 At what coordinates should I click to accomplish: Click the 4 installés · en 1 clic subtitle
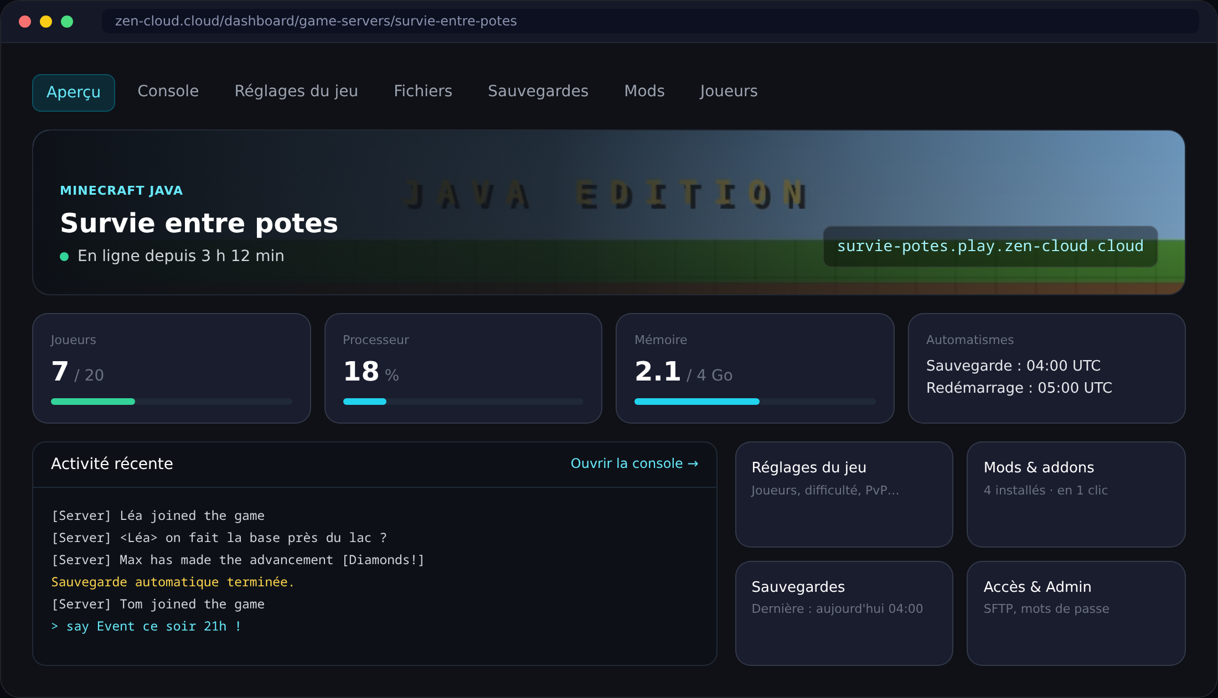(x=1046, y=490)
